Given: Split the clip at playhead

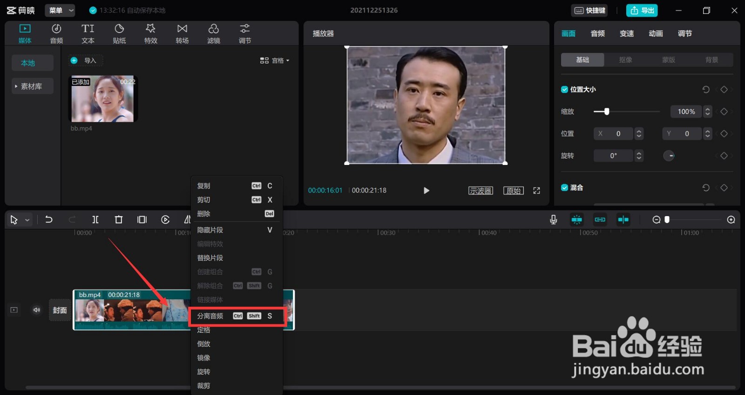Looking at the screenshot, I should 95,220.
